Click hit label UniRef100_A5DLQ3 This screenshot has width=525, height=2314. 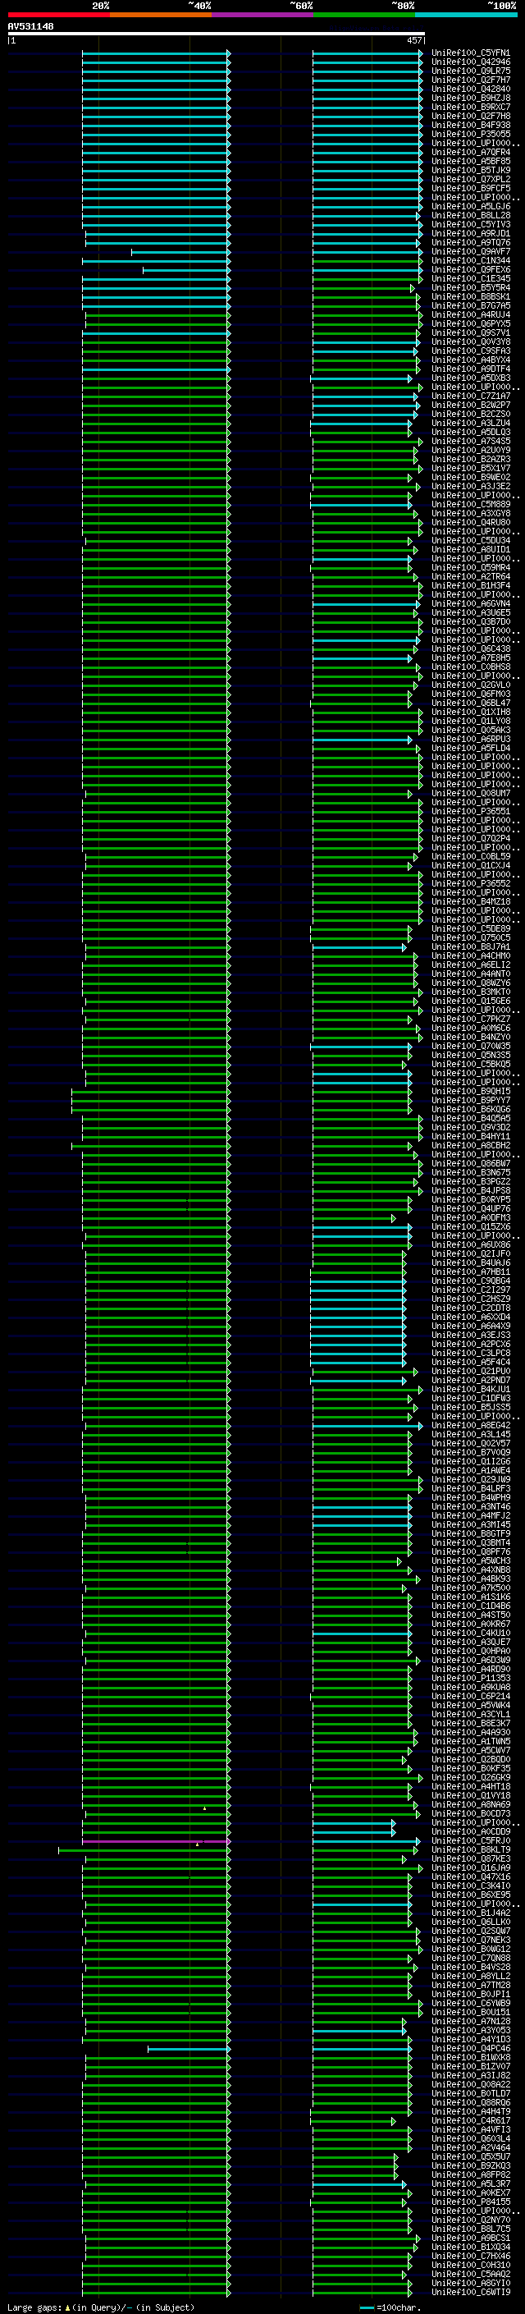[471, 432]
